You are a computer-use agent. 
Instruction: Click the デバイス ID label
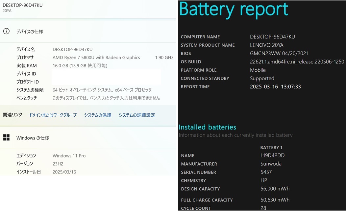click(26, 74)
